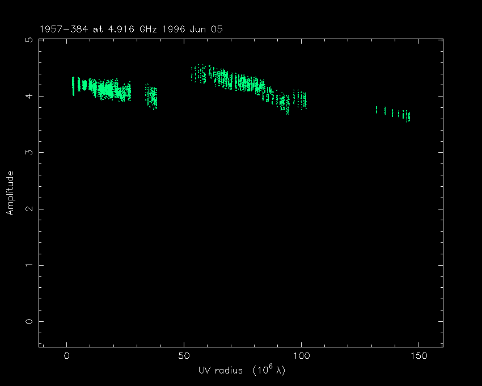Click the y-axis tick label "2"
The height and width of the screenshot is (386, 482).
pyautogui.click(x=28, y=209)
